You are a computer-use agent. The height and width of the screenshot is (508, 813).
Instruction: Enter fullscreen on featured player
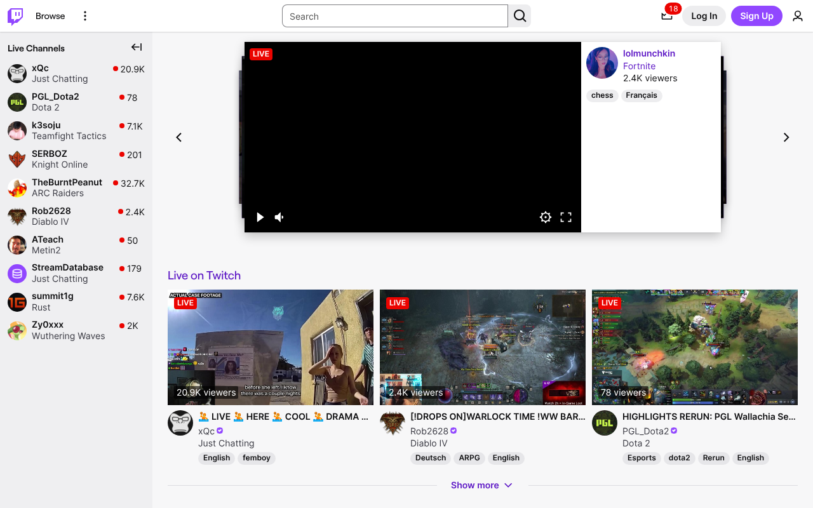(x=566, y=217)
